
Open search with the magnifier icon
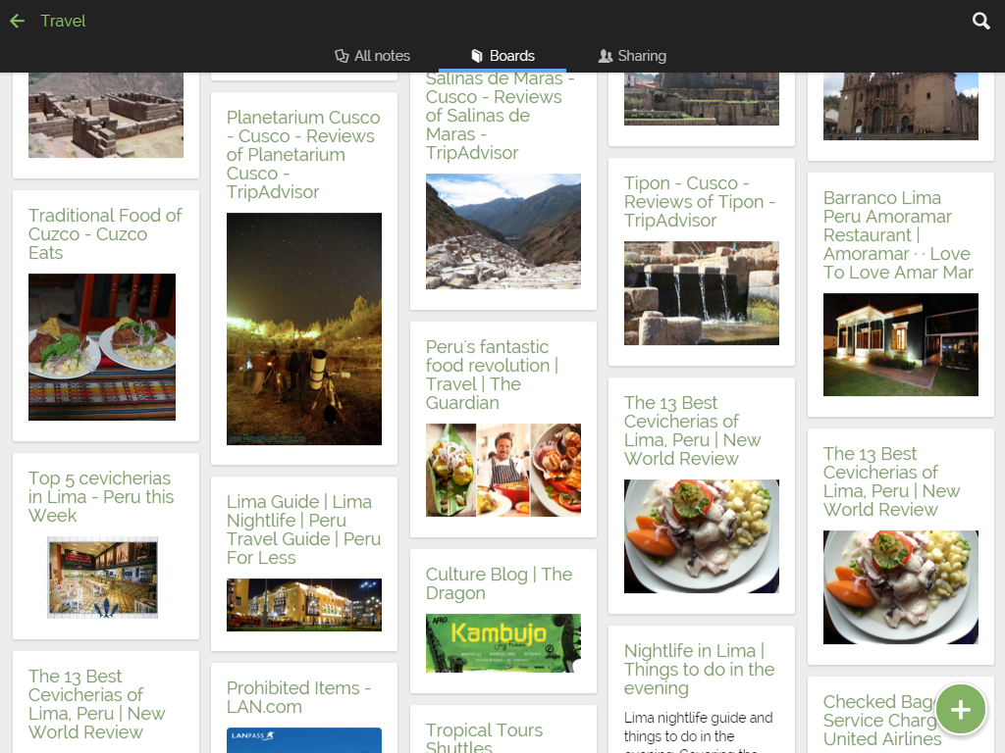(x=980, y=21)
